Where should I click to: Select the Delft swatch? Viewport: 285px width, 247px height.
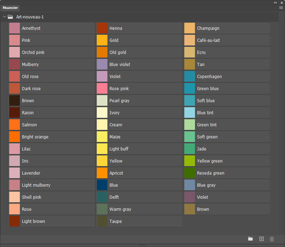tap(102, 197)
